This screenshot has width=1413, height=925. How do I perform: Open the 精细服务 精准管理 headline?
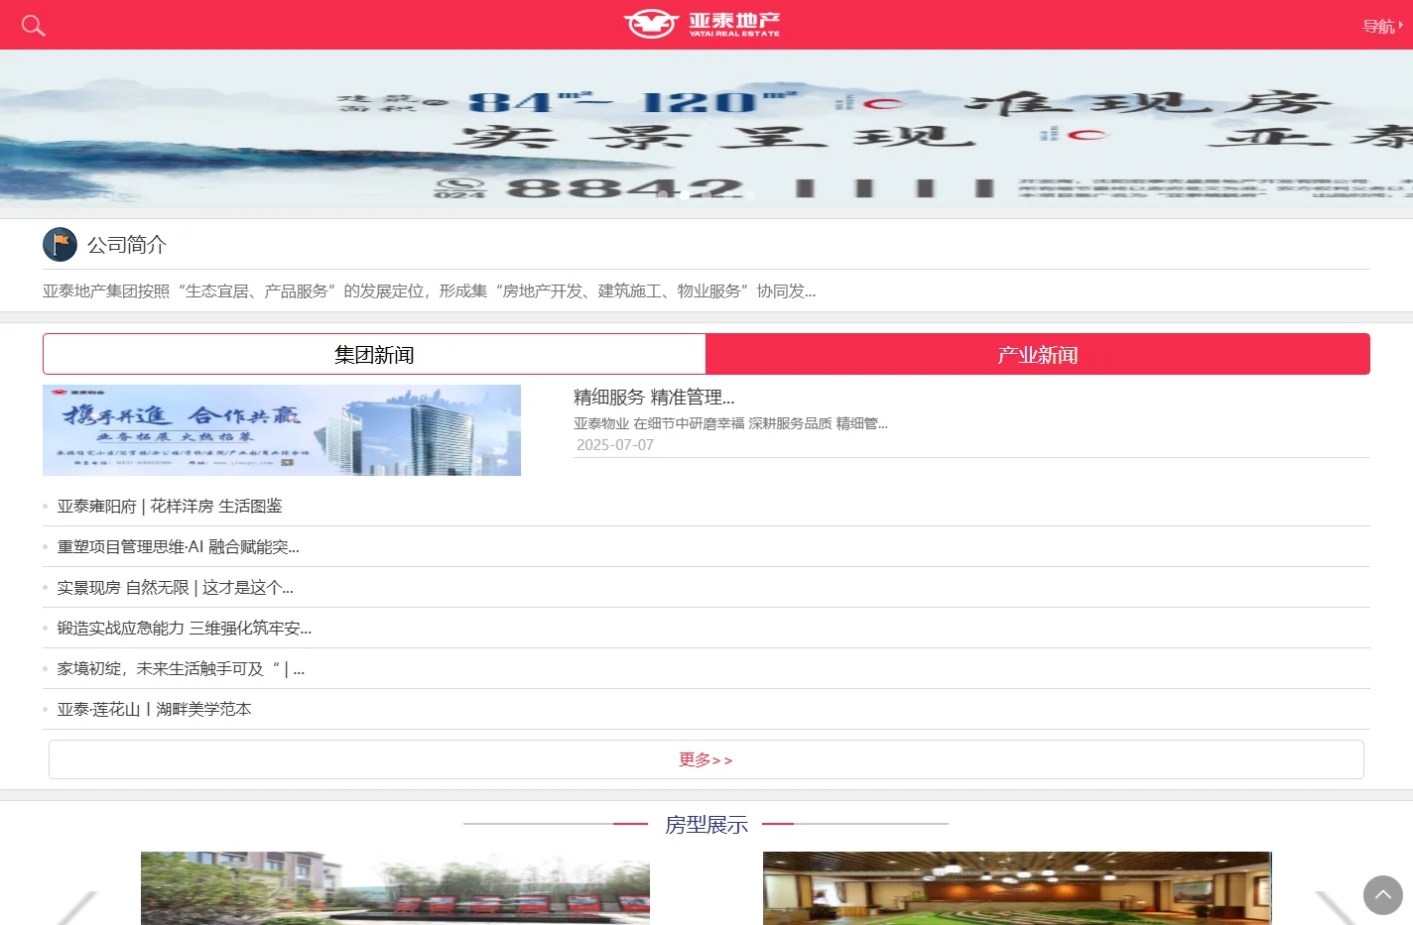click(654, 398)
